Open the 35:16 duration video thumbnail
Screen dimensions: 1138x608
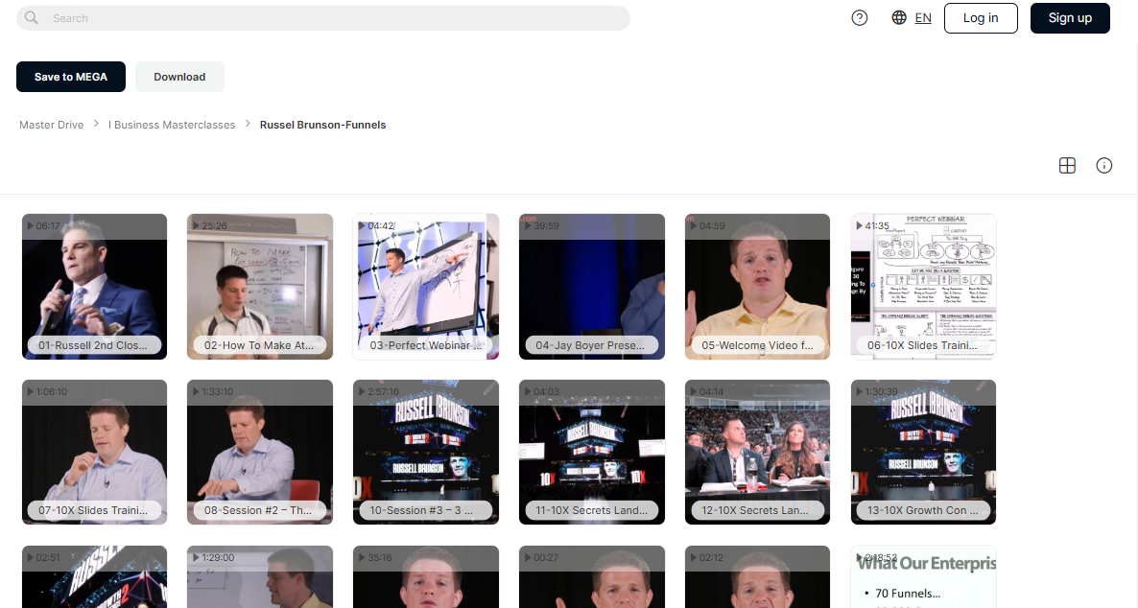[426, 576]
